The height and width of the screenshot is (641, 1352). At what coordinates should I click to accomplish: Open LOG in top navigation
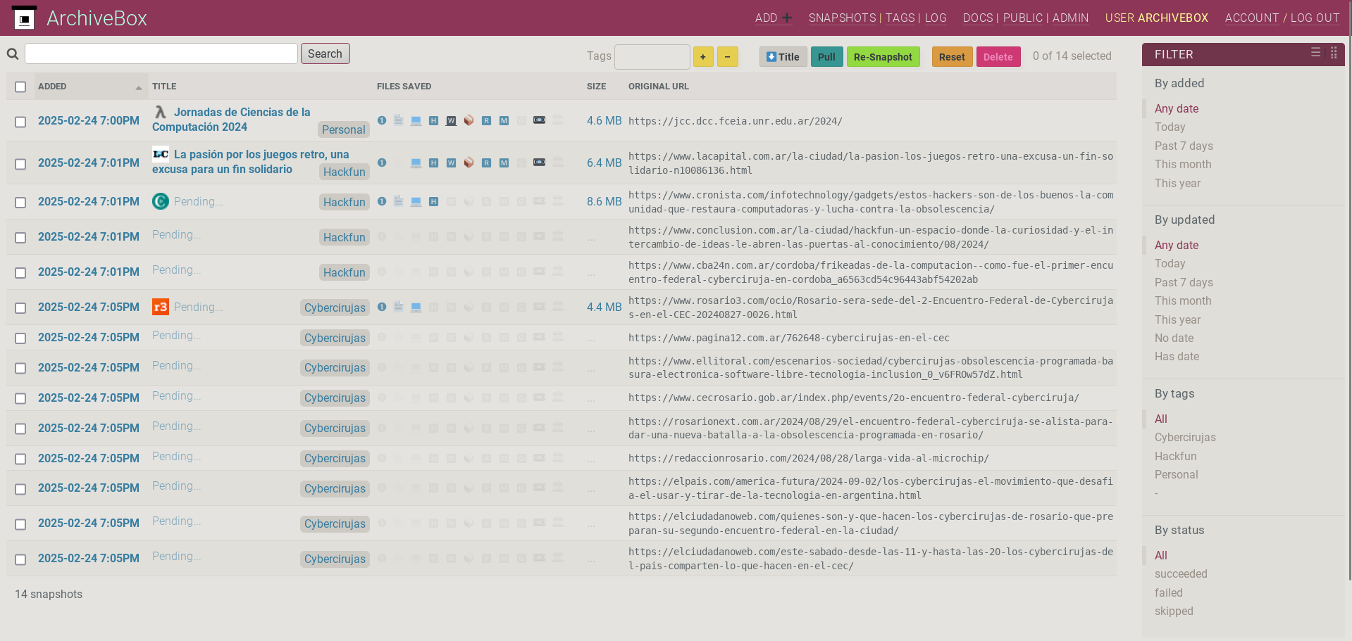[x=936, y=18]
